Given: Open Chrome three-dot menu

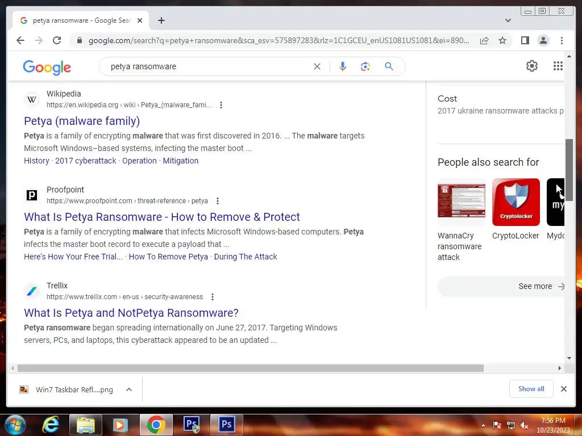Looking at the screenshot, I should [562, 40].
